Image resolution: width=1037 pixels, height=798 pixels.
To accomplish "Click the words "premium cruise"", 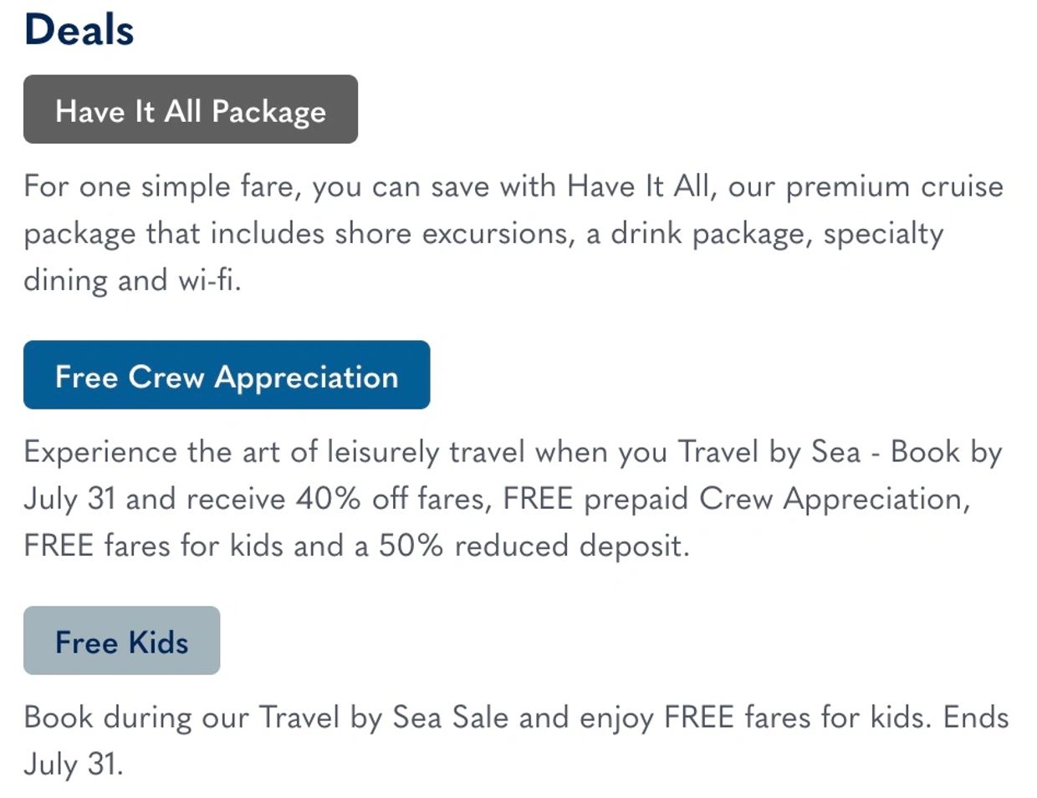I will [894, 186].
